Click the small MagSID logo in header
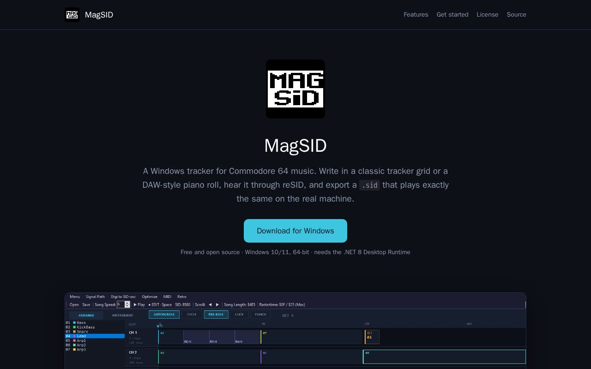This screenshot has width=591, height=369. 72,15
